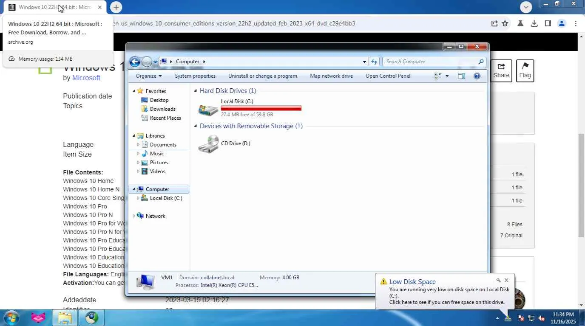
Task: Click the Local Disk (C:) capacity bar
Action: pyautogui.click(x=261, y=108)
